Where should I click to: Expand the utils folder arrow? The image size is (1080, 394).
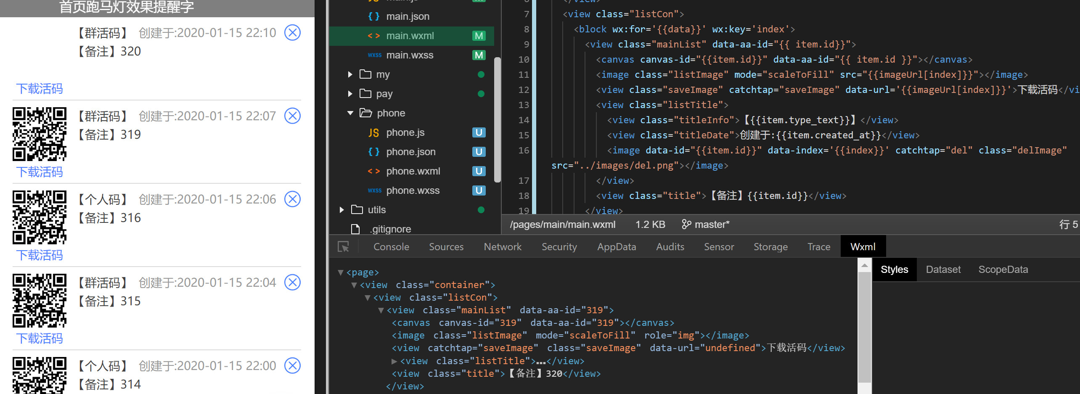pyautogui.click(x=341, y=210)
